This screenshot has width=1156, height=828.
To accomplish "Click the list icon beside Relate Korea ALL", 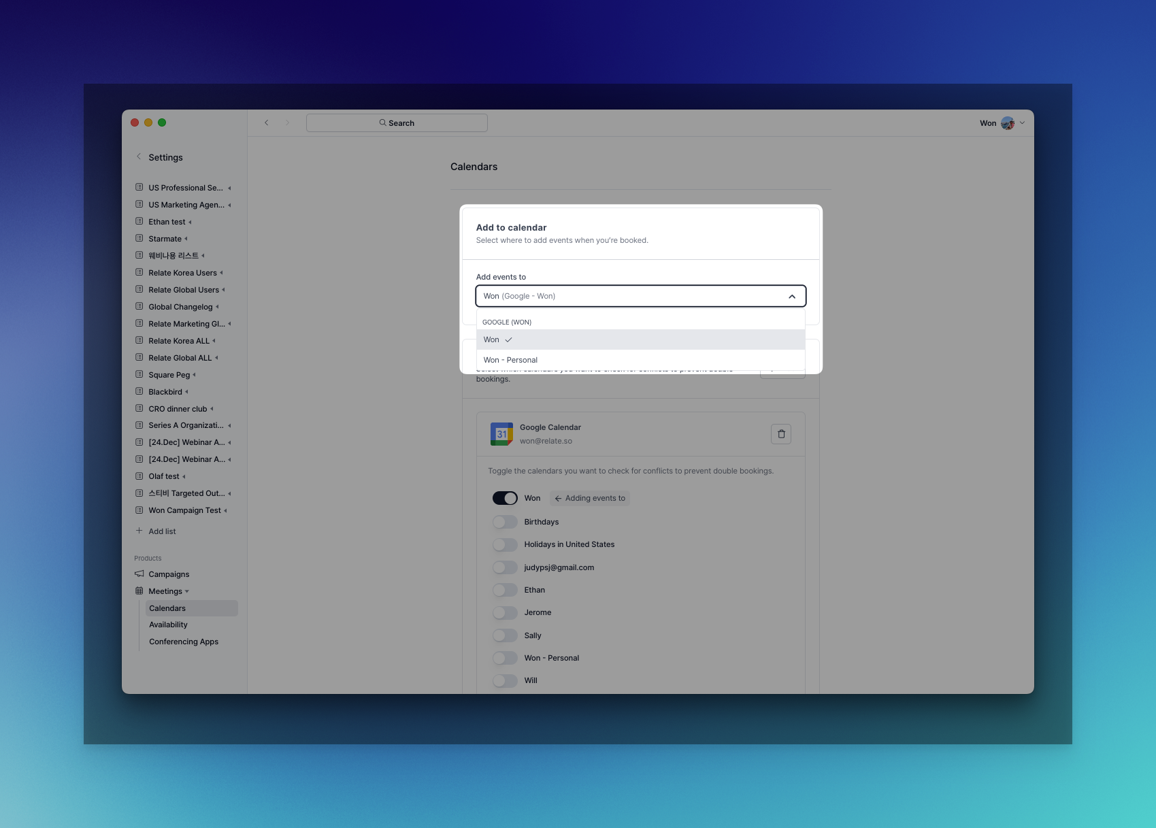I will [x=139, y=340].
